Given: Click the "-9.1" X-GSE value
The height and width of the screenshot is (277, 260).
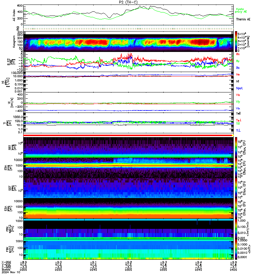Looking at the screenshot, I should (x=93, y=262).
